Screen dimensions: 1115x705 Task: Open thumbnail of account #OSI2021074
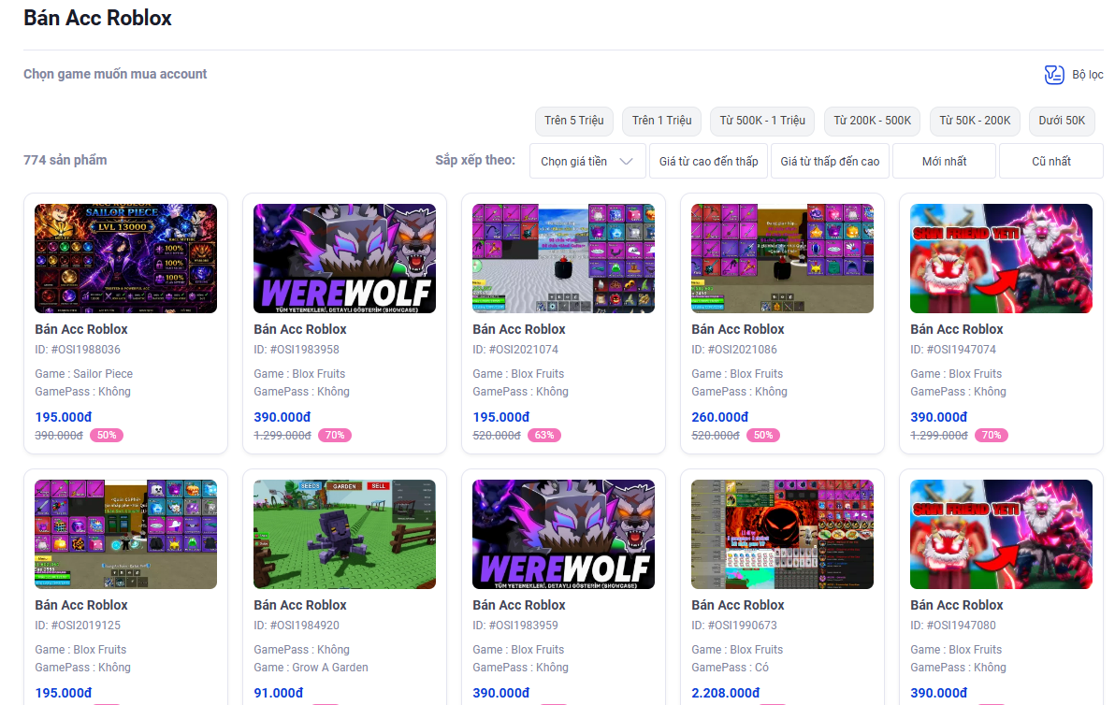coord(564,259)
